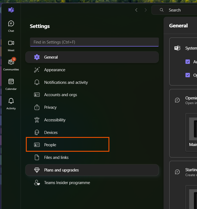Open Teams Insider programme settings
Image resolution: width=197 pixels, height=209 pixels.
92,183
